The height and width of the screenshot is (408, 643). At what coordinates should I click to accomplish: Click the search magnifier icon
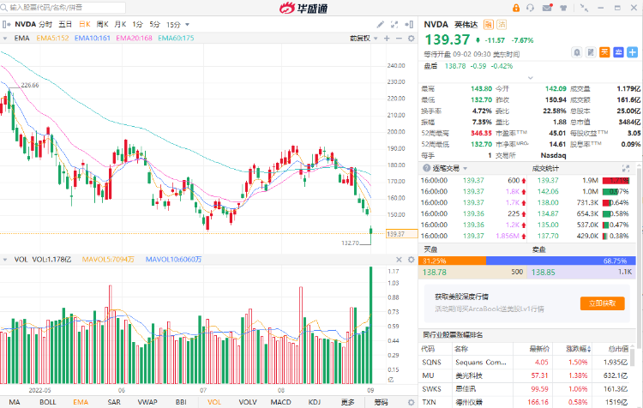pyautogui.click(x=4, y=8)
